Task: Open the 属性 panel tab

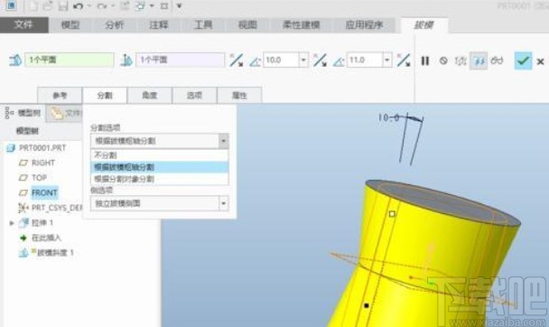Action: 239,95
